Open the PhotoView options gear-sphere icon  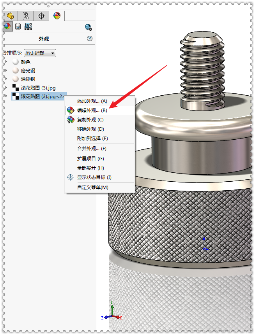pyautogui.click(x=88, y=27)
